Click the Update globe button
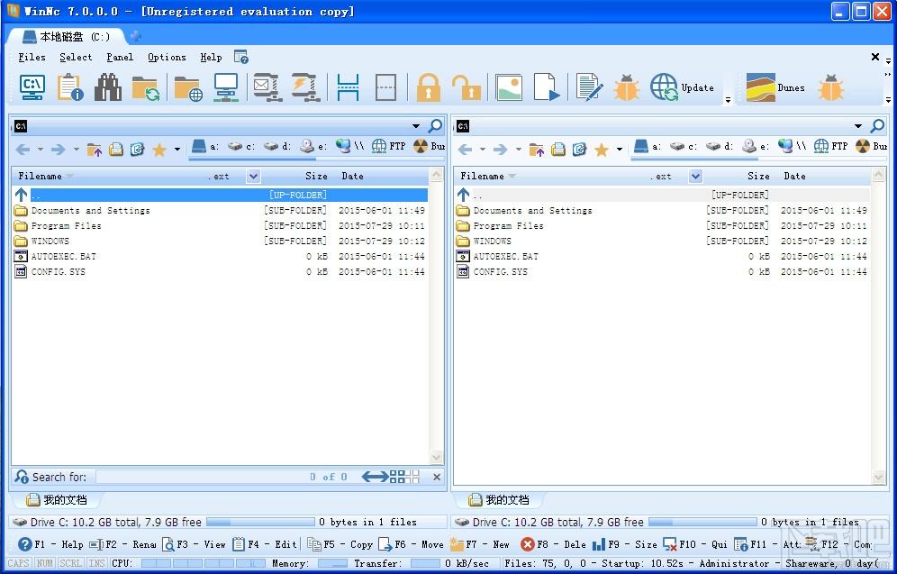Image resolution: width=897 pixels, height=574 pixels. pos(682,87)
